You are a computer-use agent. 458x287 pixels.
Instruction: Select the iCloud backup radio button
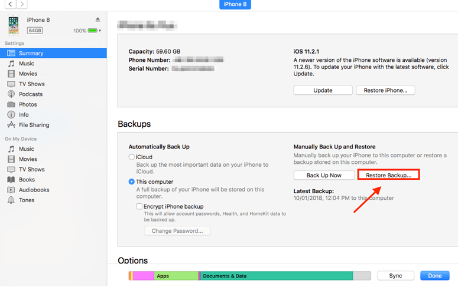tap(131, 157)
